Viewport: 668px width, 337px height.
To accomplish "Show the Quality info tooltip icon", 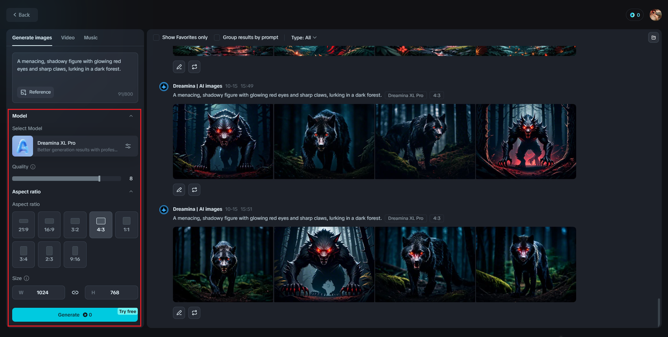I will click(33, 167).
